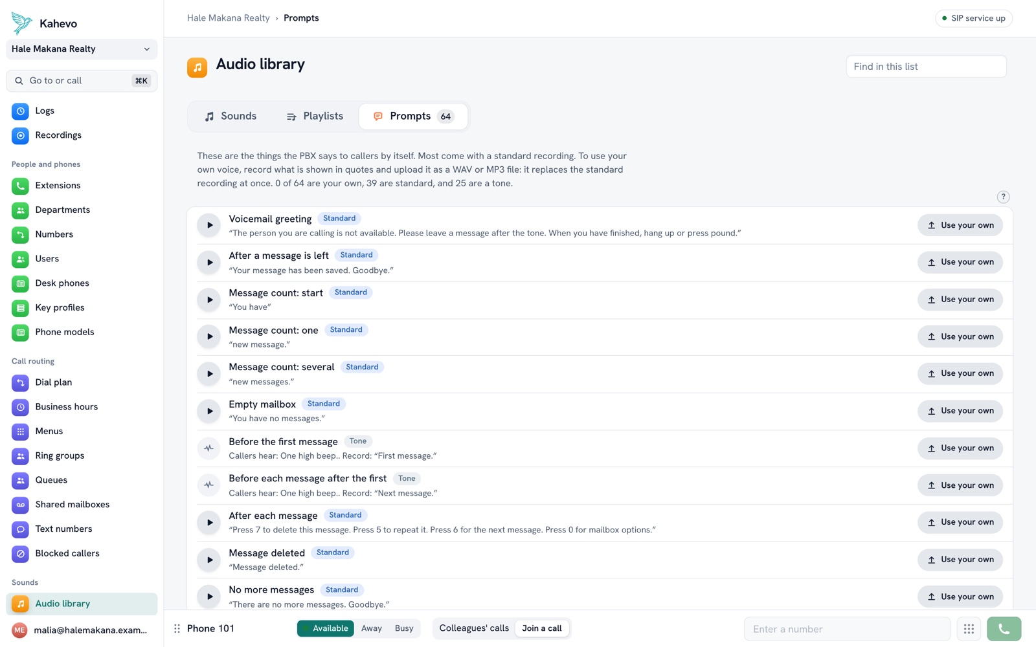Image resolution: width=1036 pixels, height=647 pixels.
Task: Open Ring groups page
Action: (x=82, y=456)
